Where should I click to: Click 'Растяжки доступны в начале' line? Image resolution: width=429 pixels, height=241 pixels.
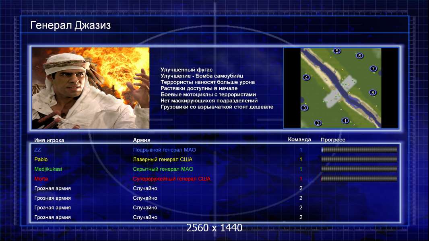[x=199, y=88]
